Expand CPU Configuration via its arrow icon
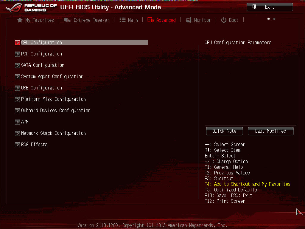The height and width of the screenshot is (229, 305). click(17, 43)
